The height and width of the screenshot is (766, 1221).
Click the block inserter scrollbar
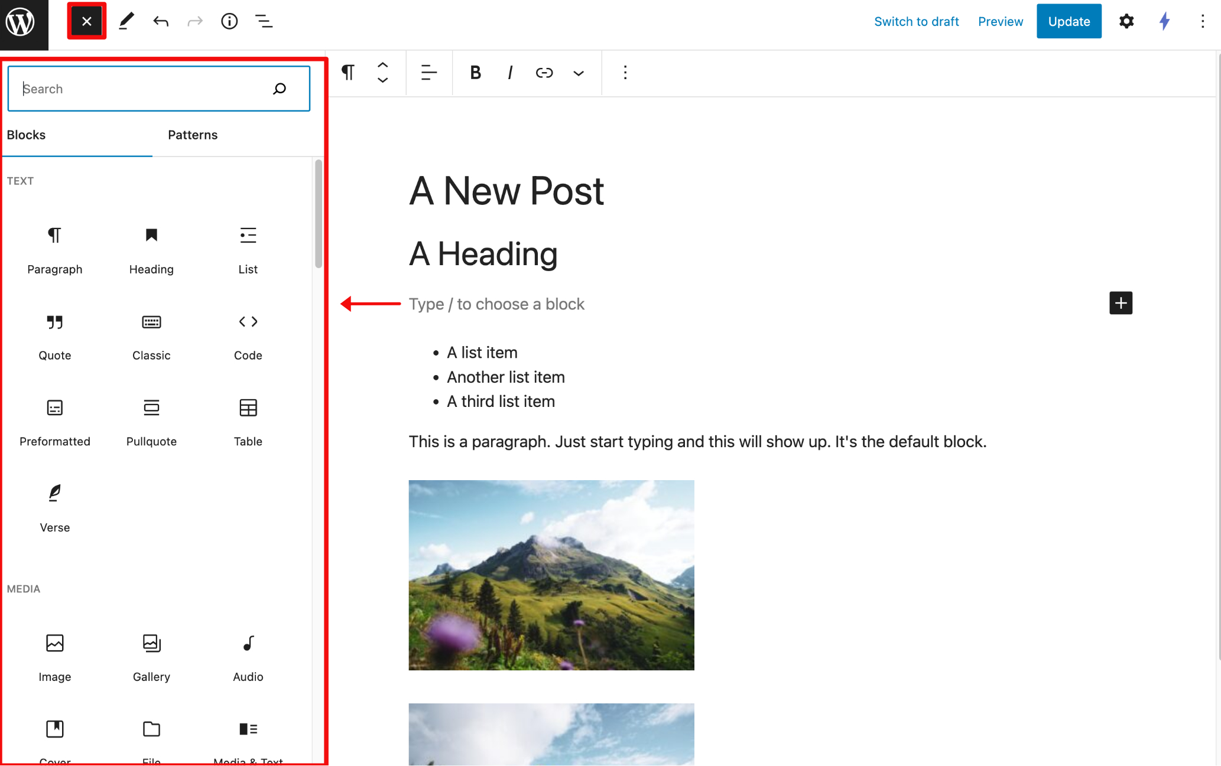pos(319,214)
